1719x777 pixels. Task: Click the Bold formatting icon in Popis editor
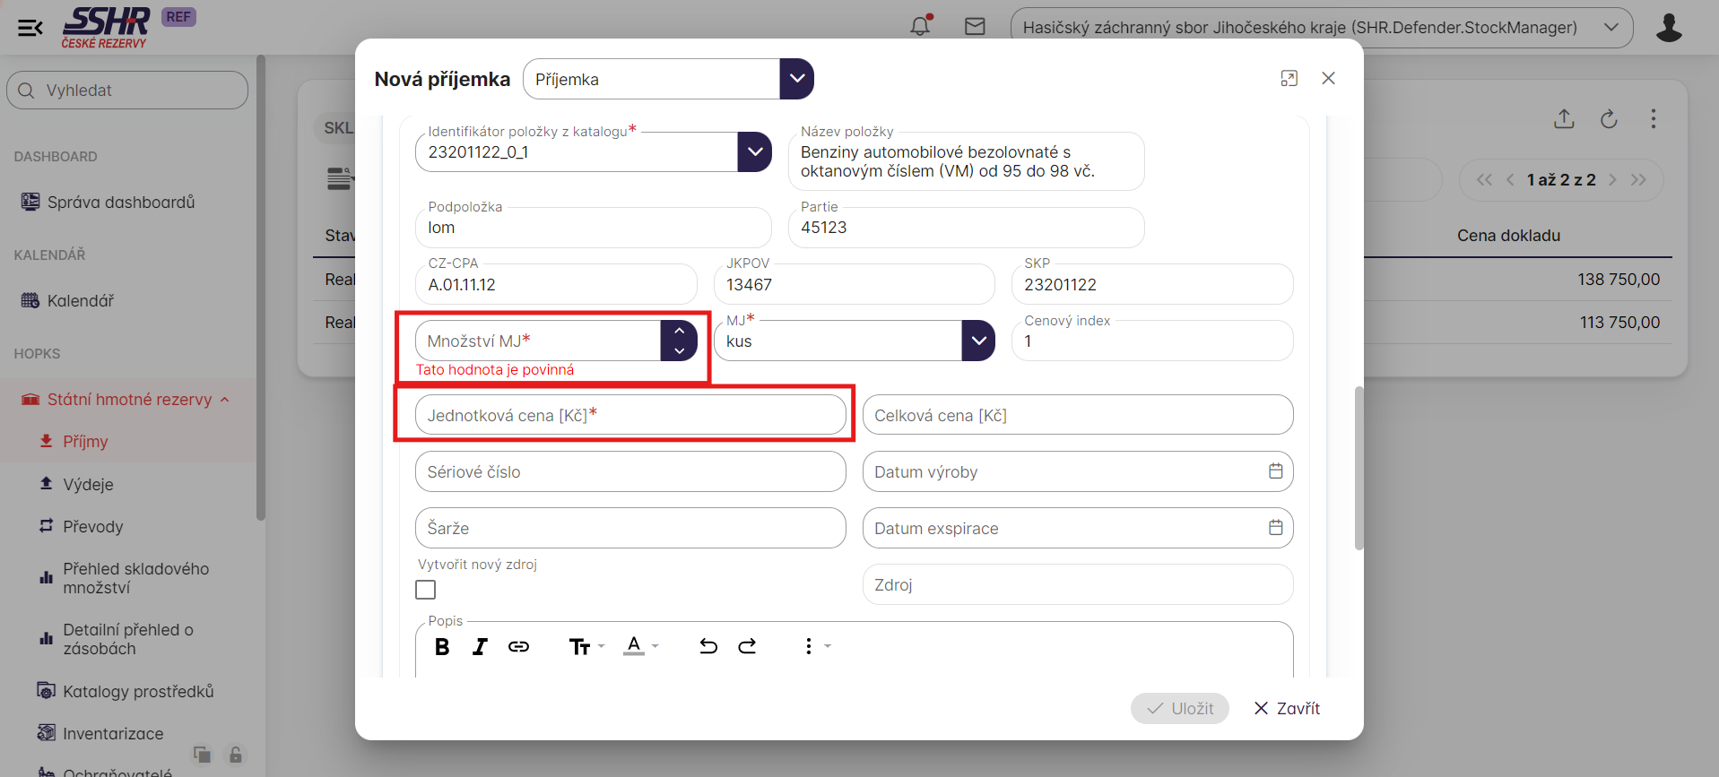point(442,647)
